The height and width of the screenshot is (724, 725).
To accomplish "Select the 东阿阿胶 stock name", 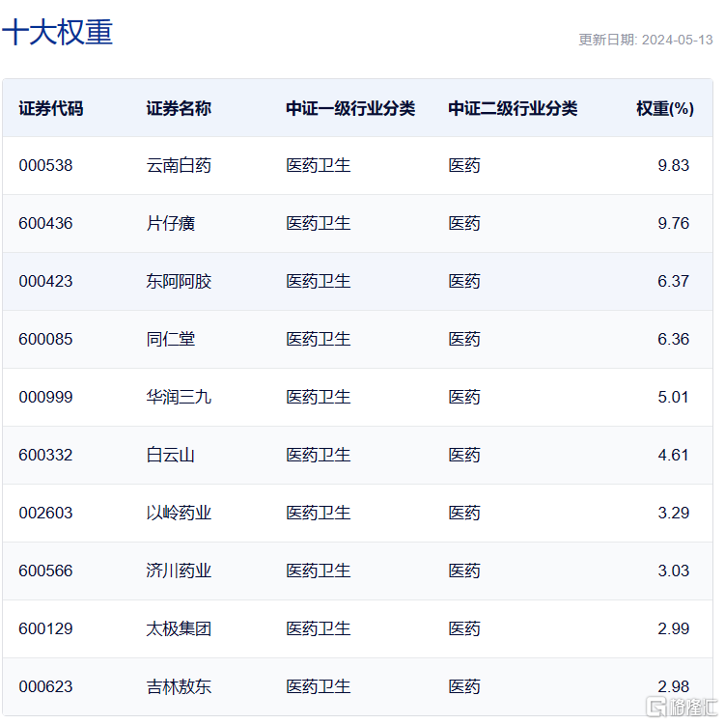I will pos(179,281).
